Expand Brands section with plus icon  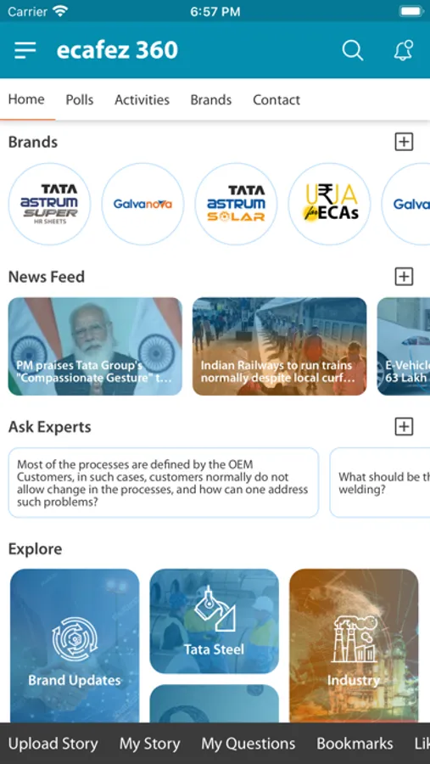[403, 142]
